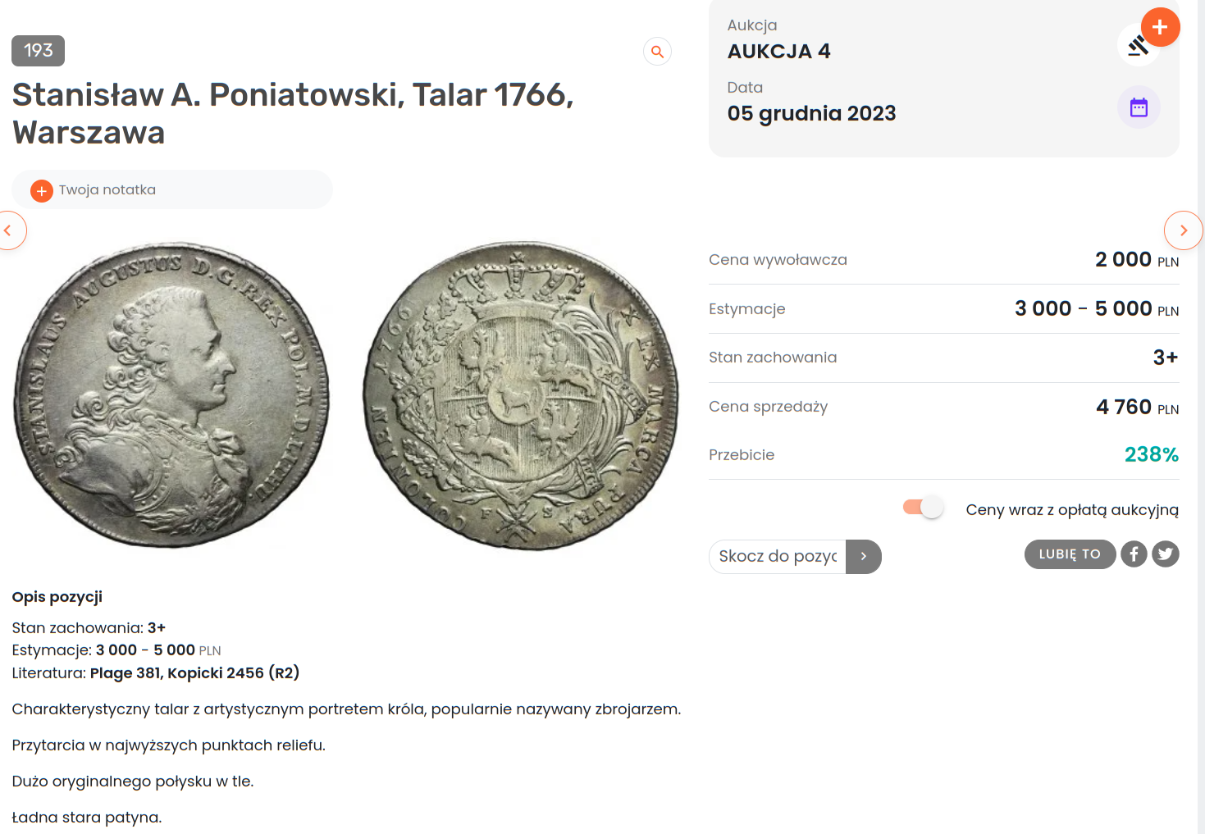1205x834 pixels.
Task: Open the coin obverse portrait image
Action: (171, 394)
